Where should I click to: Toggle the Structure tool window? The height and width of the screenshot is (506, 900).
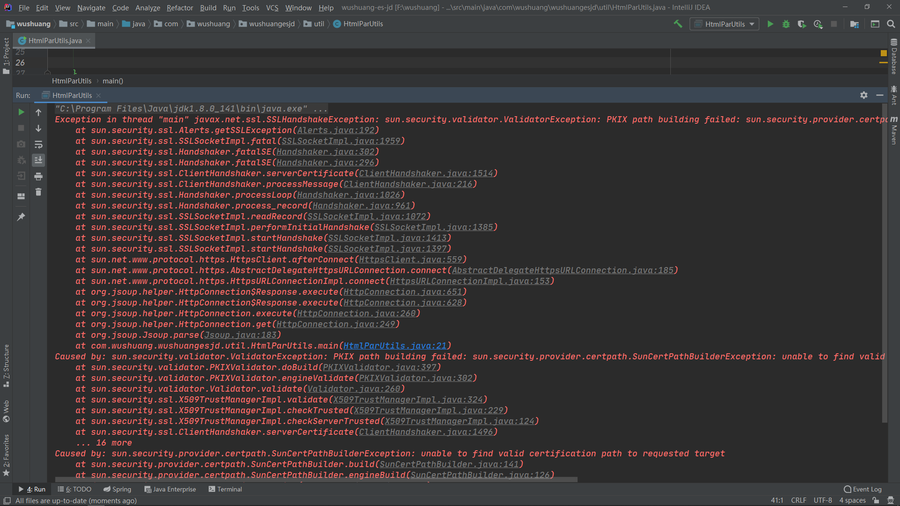click(x=6, y=365)
